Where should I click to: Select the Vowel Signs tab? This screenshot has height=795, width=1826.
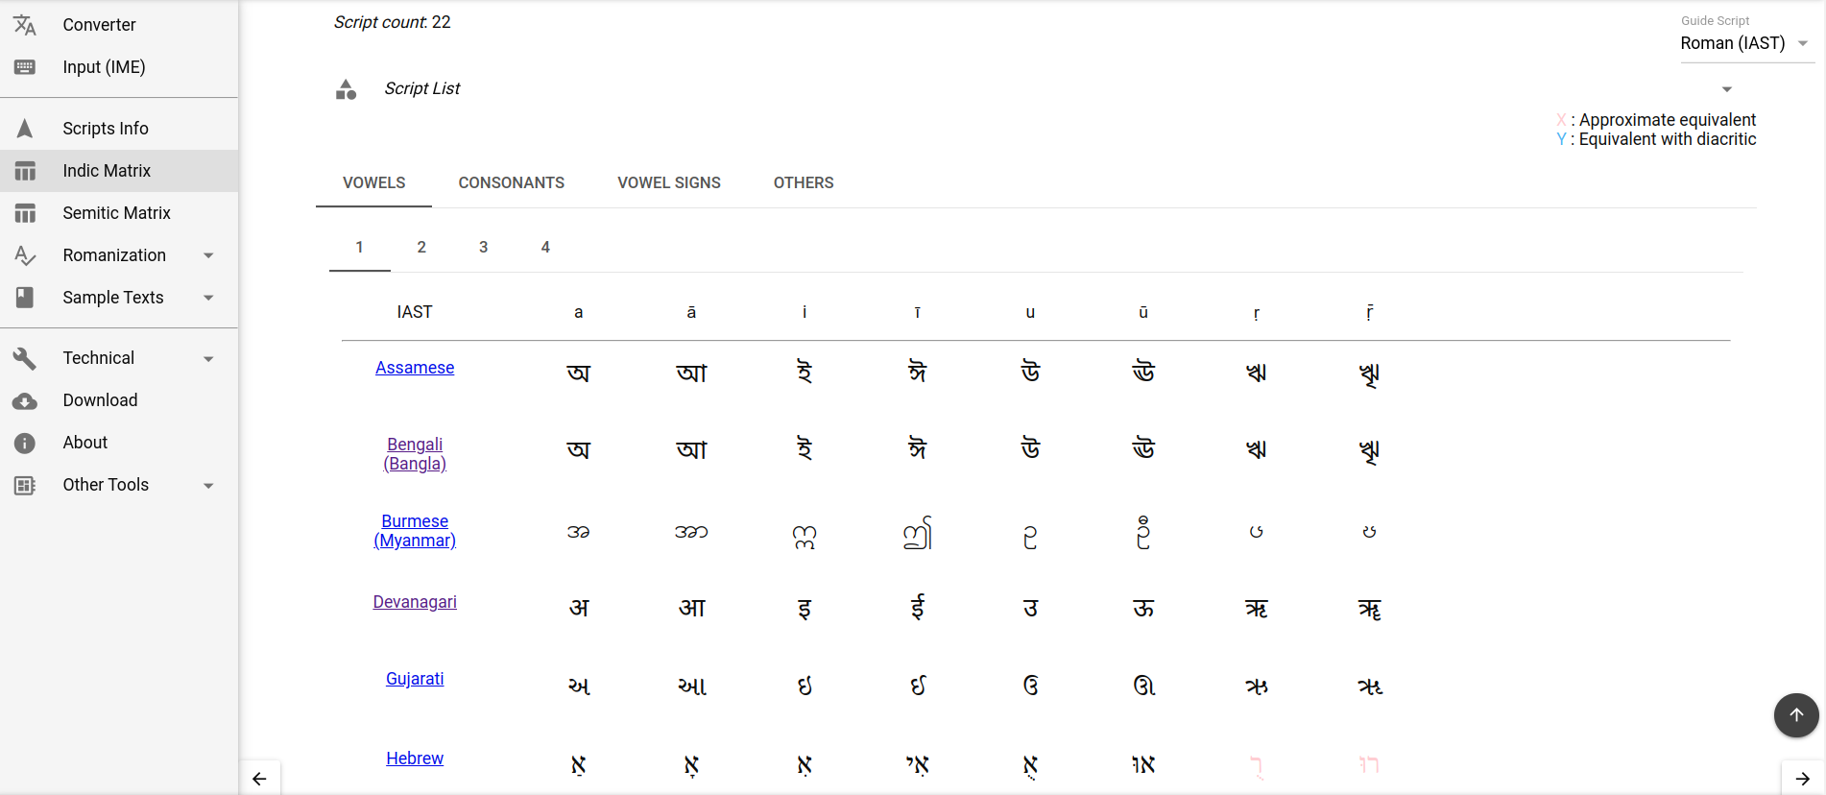click(x=668, y=182)
